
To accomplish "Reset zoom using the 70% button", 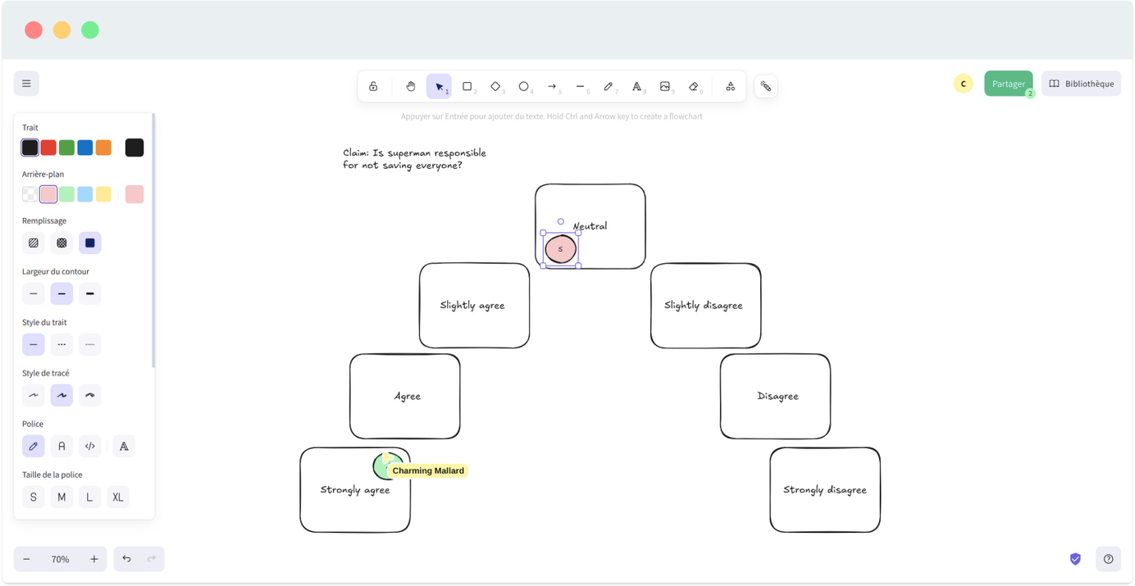I will pyautogui.click(x=60, y=559).
